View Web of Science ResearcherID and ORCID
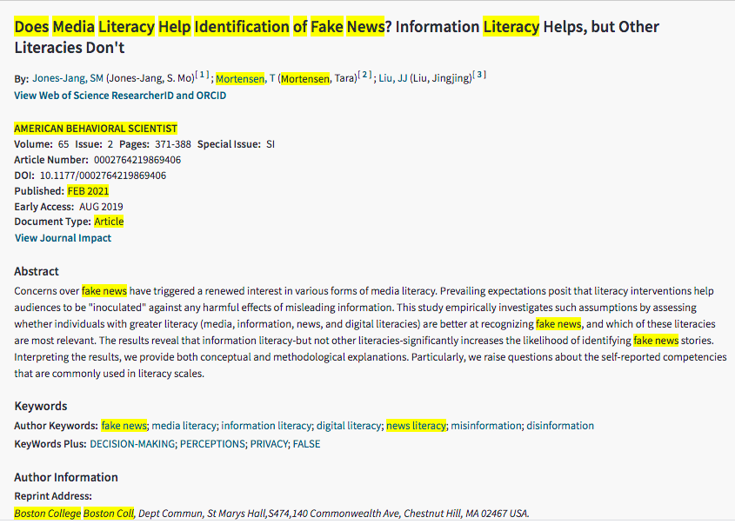 tap(120, 96)
